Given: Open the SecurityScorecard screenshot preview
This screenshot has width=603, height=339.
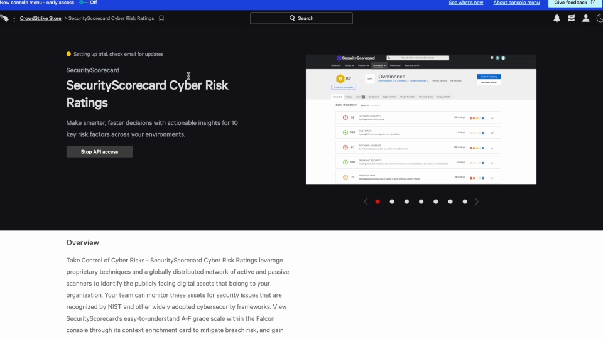Looking at the screenshot, I should pos(421,119).
